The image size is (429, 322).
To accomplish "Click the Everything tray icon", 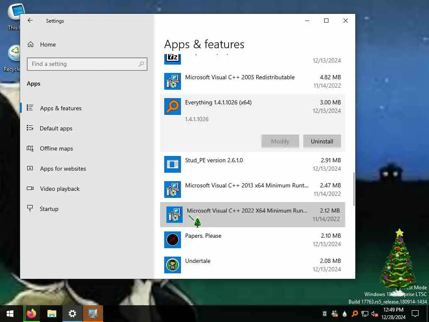I will click(354, 314).
